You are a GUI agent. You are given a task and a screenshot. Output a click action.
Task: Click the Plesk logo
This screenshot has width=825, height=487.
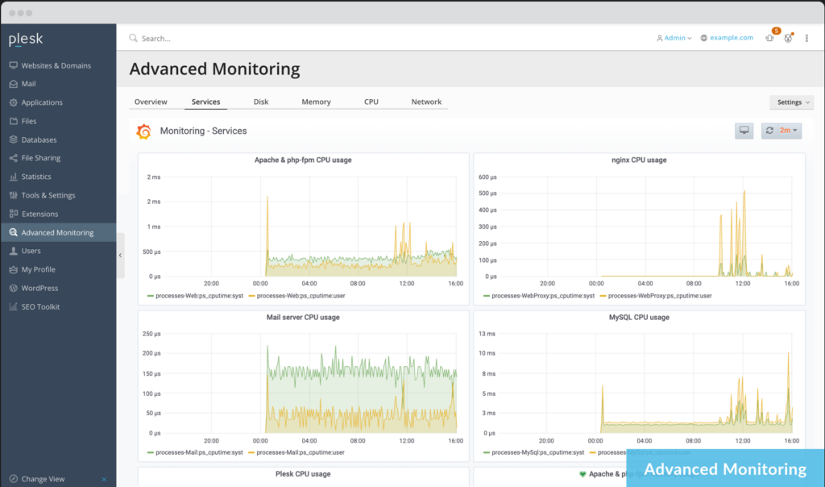click(26, 39)
